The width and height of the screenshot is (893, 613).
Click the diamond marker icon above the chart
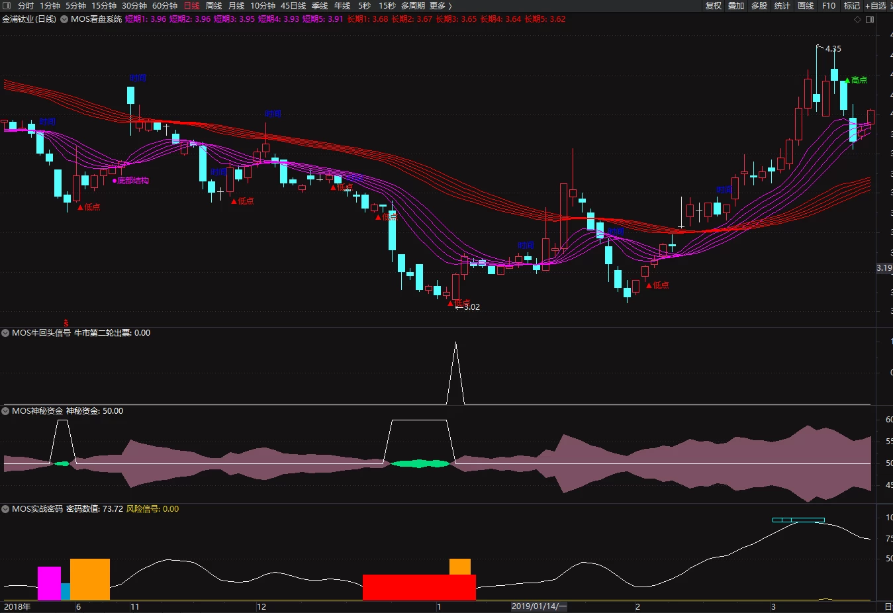(857, 19)
